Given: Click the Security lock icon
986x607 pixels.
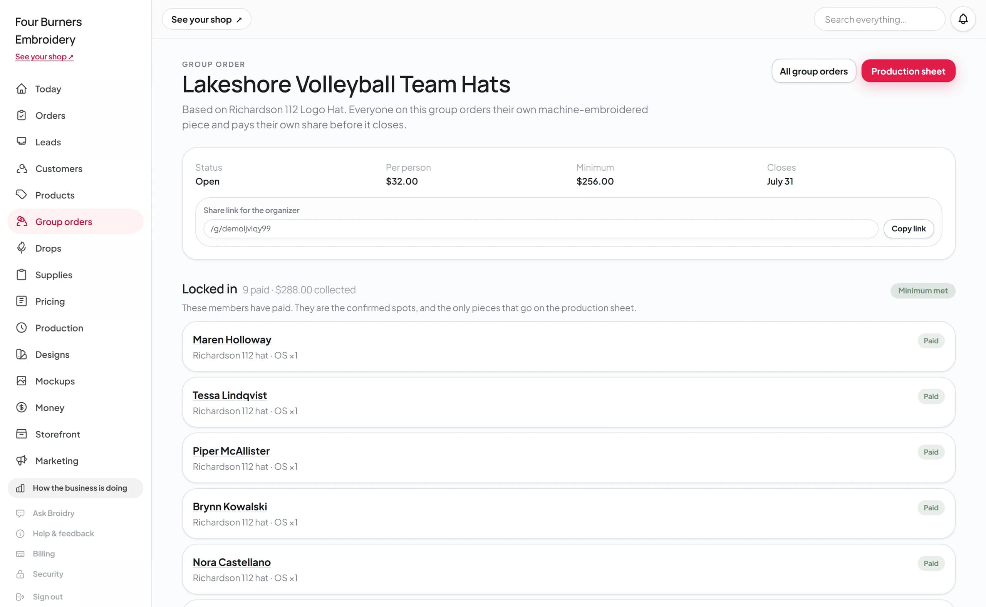Looking at the screenshot, I should tap(20, 574).
